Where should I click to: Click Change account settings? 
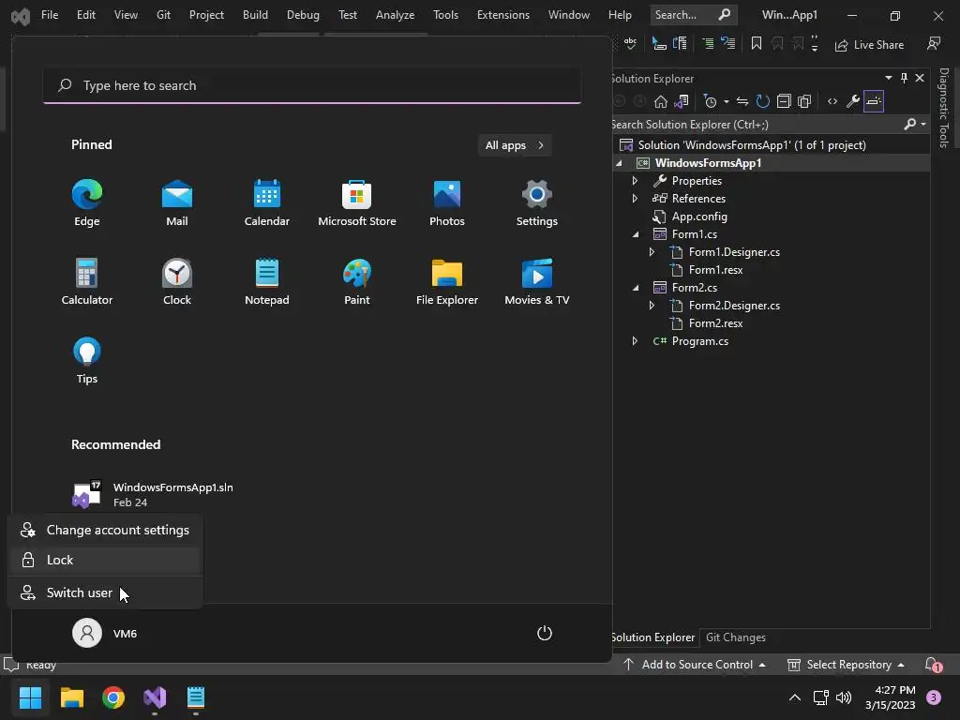click(105, 531)
